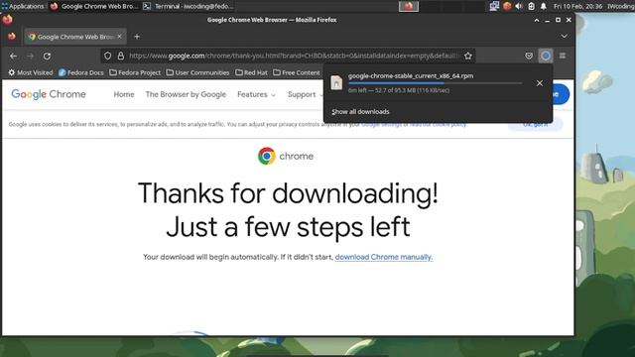Screen dimensions: 635x357
Task: Click Show all downloads
Action: pos(360,112)
